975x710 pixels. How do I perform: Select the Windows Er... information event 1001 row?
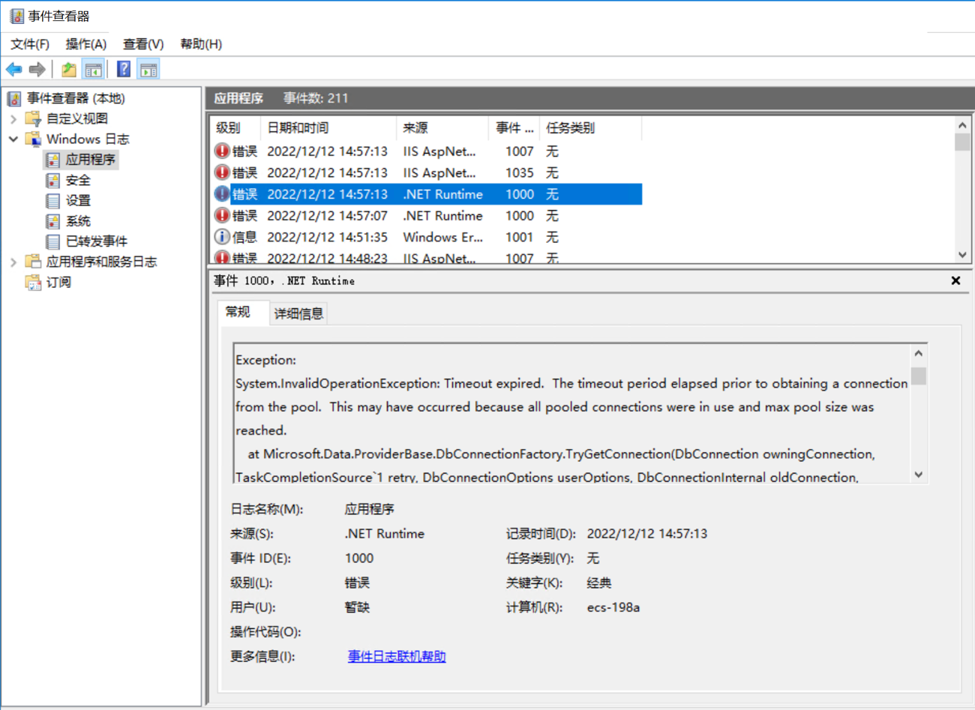tap(442, 237)
